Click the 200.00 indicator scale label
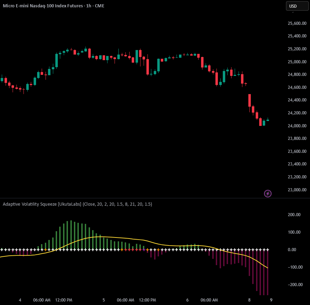 pyautogui.click(x=294, y=215)
